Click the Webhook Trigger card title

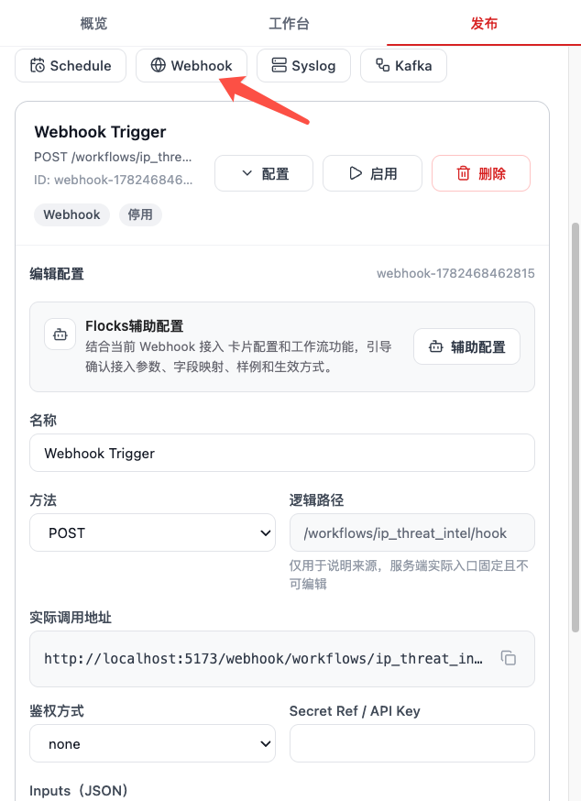pos(100,132)
